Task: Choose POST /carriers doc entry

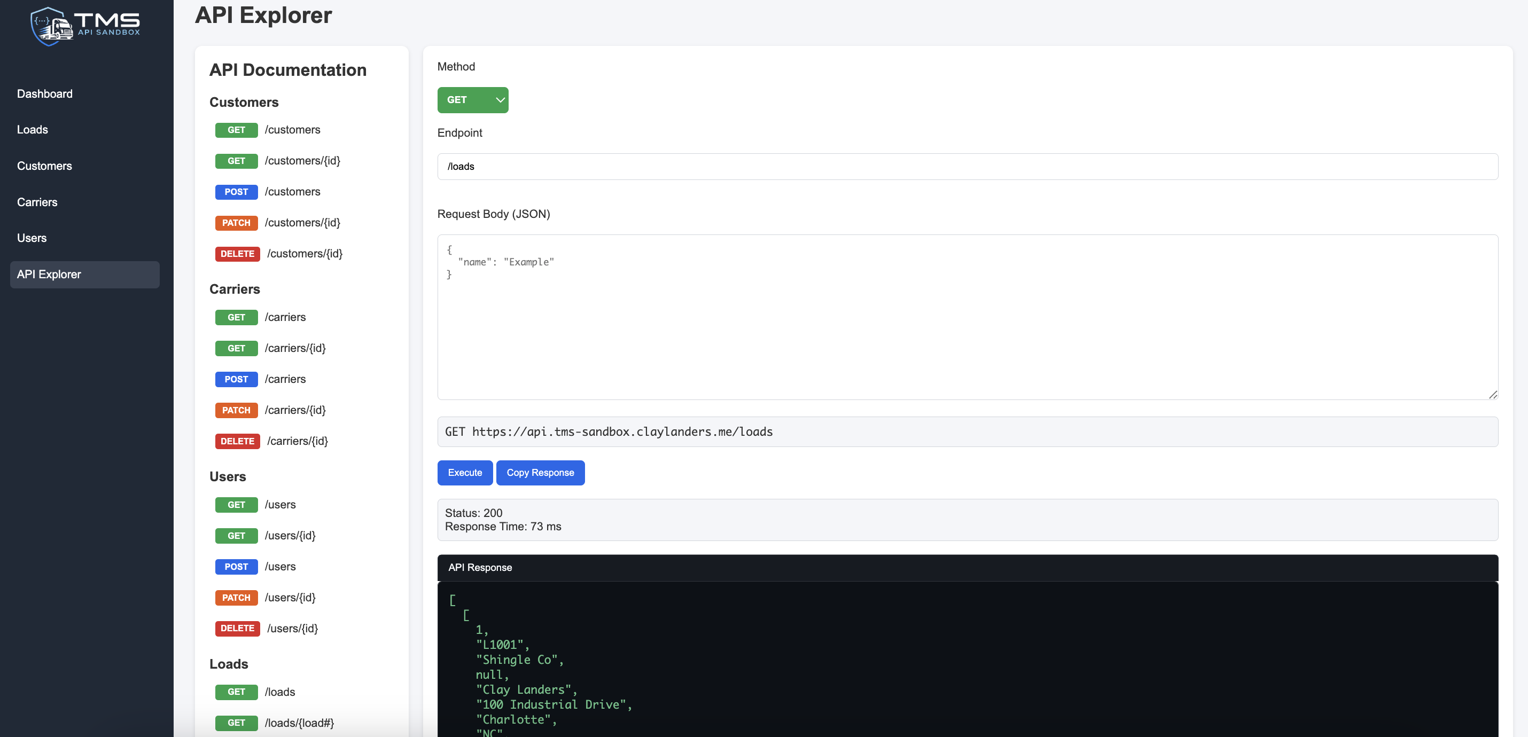Action: [260, 379]
